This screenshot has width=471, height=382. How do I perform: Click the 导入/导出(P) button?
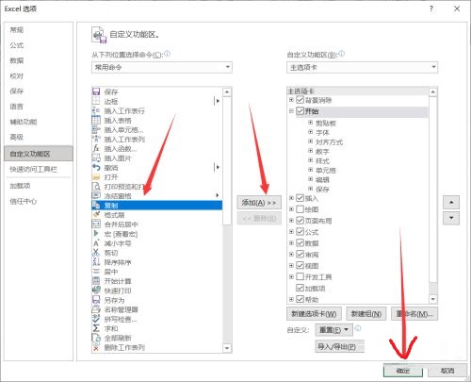click(340, 346)
